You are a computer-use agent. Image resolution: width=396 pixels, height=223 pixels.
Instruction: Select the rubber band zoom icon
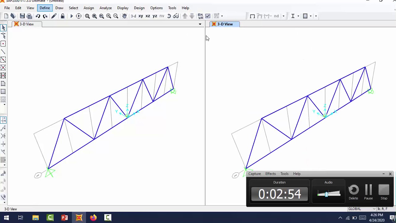[88, 16]
